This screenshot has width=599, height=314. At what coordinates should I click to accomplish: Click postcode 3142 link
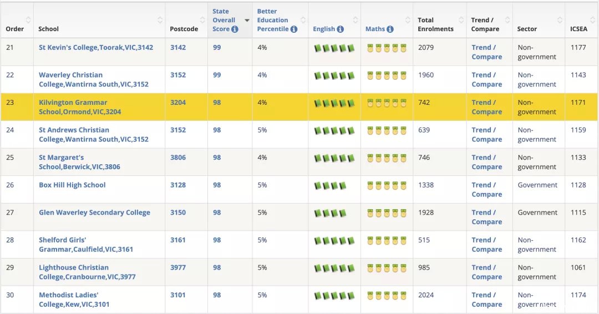click(x=178, y=47)
